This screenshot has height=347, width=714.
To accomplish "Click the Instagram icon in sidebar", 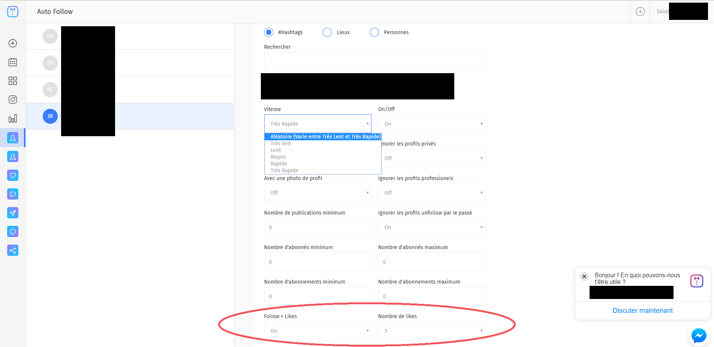I will [x=13, y=99].
